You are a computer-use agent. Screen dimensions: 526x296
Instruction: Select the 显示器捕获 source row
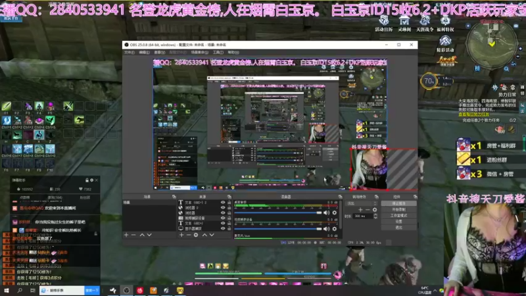pos(204,228)
